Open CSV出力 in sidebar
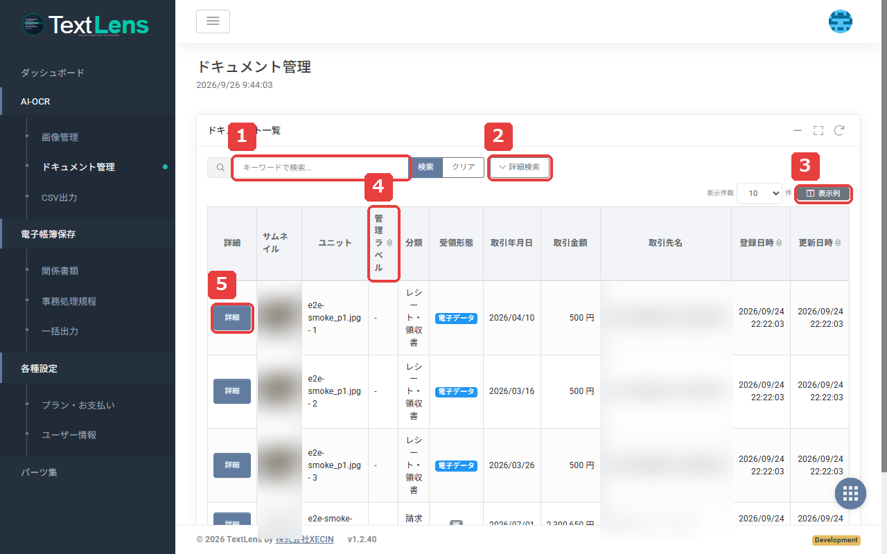 (60, 197)
